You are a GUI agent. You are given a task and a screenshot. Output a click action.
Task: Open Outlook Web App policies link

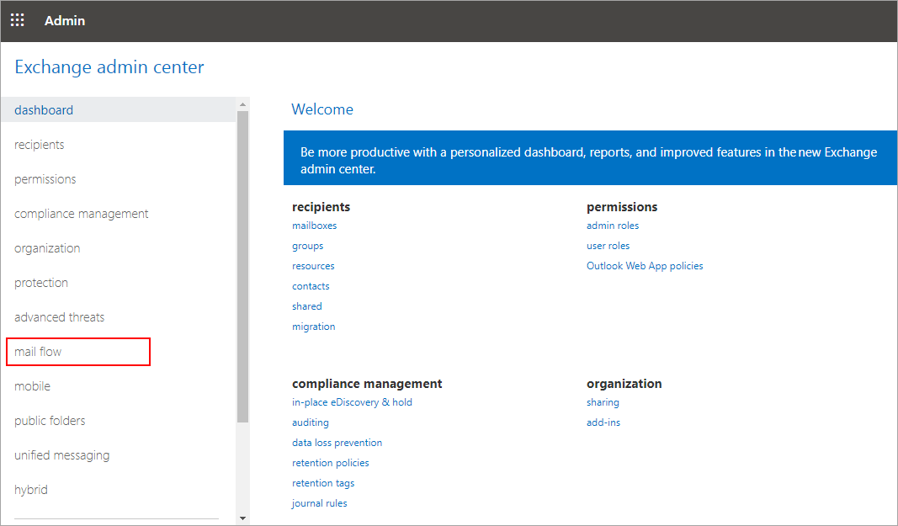coord(645,266)
